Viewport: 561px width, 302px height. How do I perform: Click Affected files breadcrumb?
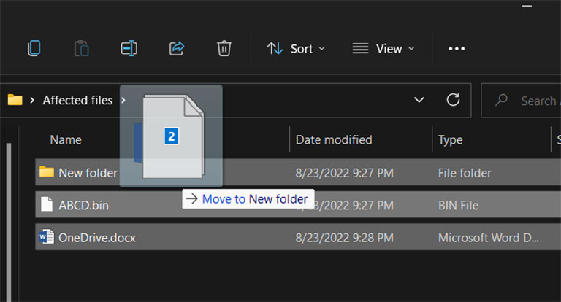pyautogui.click(x=77, y=100)
